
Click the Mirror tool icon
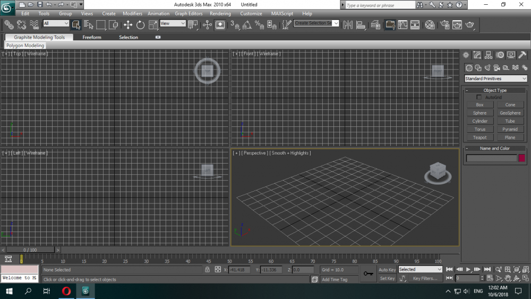[348, 24]
